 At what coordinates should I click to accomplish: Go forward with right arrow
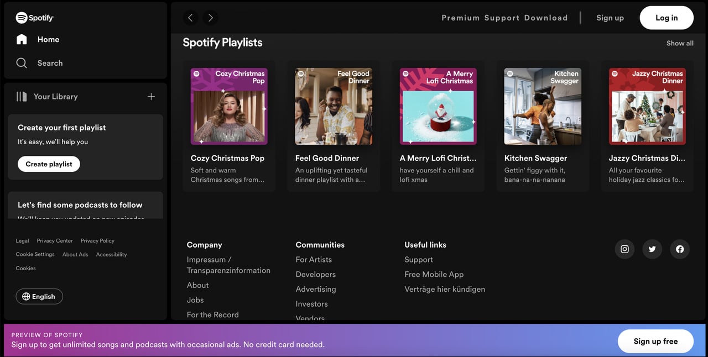coord(210,18)
